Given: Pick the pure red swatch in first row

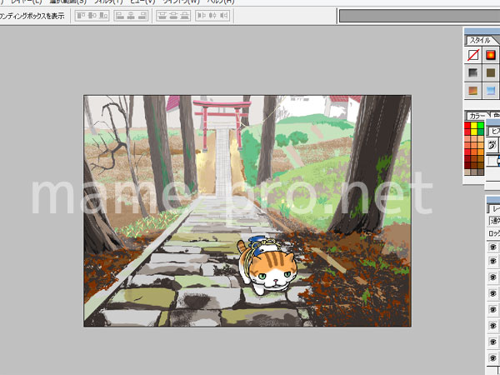Looking at the screenshot, I should click(467, 125).
